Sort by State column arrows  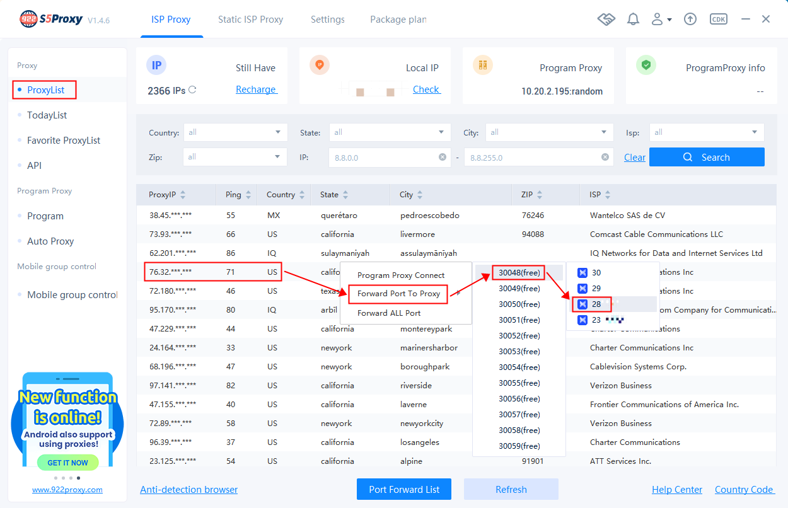pyautogui.click(x=345, y=195)
